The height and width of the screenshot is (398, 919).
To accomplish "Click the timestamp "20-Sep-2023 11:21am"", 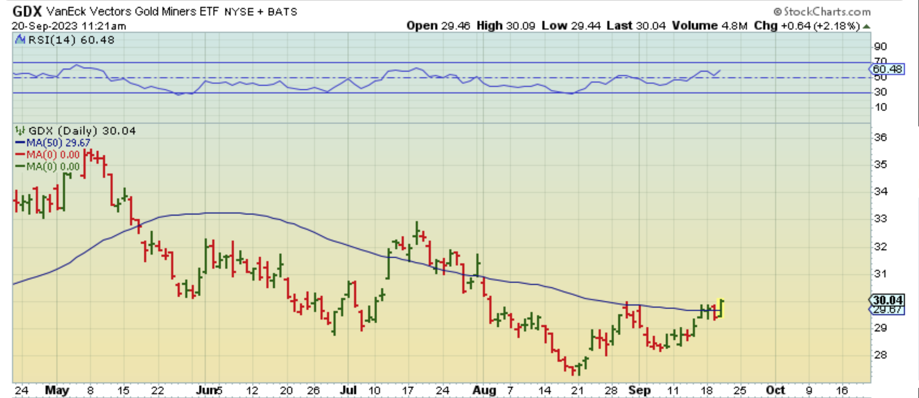I will click(x=69, y=26).
